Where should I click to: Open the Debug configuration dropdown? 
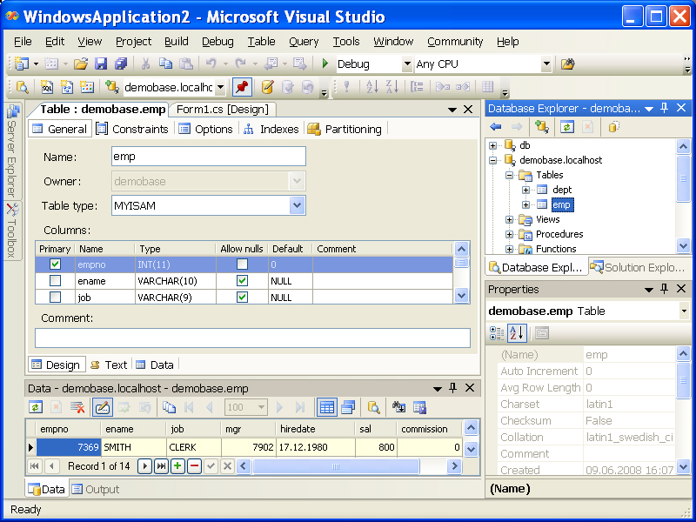406,64
